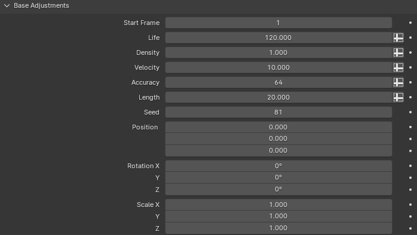Click the animate dot next to Start Frame
This screenshot has width=417, height=235.
click(410, 23)
